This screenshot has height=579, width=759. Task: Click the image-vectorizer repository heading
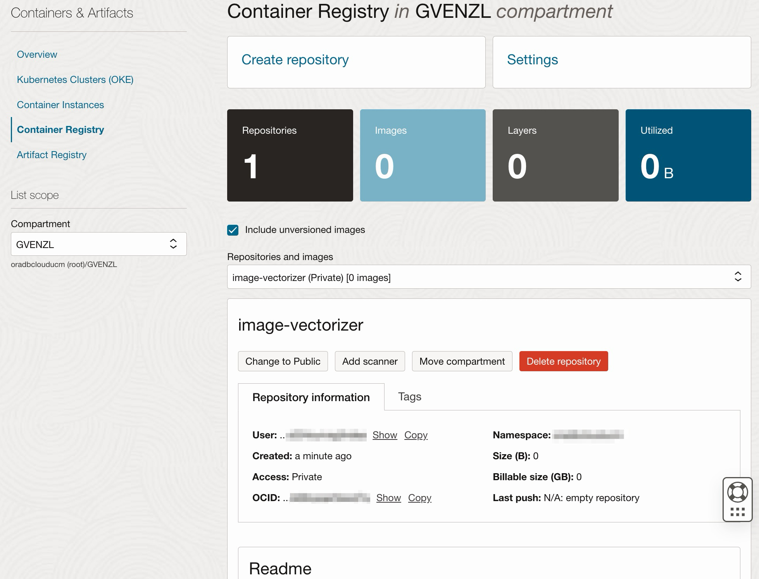coord(300,325)
